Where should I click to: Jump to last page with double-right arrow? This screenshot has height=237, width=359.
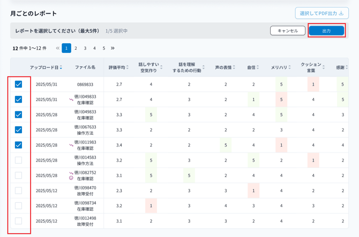click(113, 48)
